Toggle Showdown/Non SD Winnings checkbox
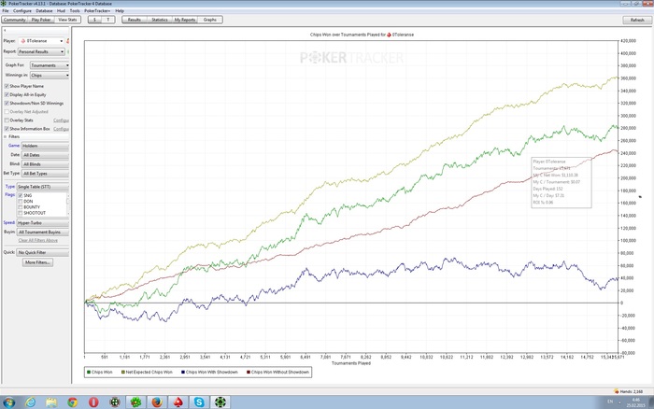The height and width of the screenshot is (409, 654). pos(7,103)
